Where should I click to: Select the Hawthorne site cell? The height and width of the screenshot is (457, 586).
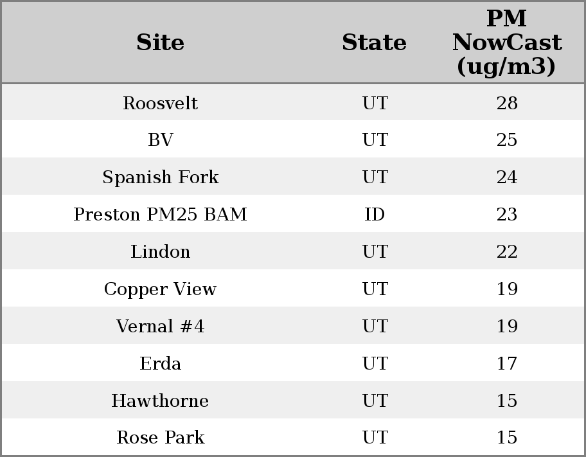click(160, 400)
